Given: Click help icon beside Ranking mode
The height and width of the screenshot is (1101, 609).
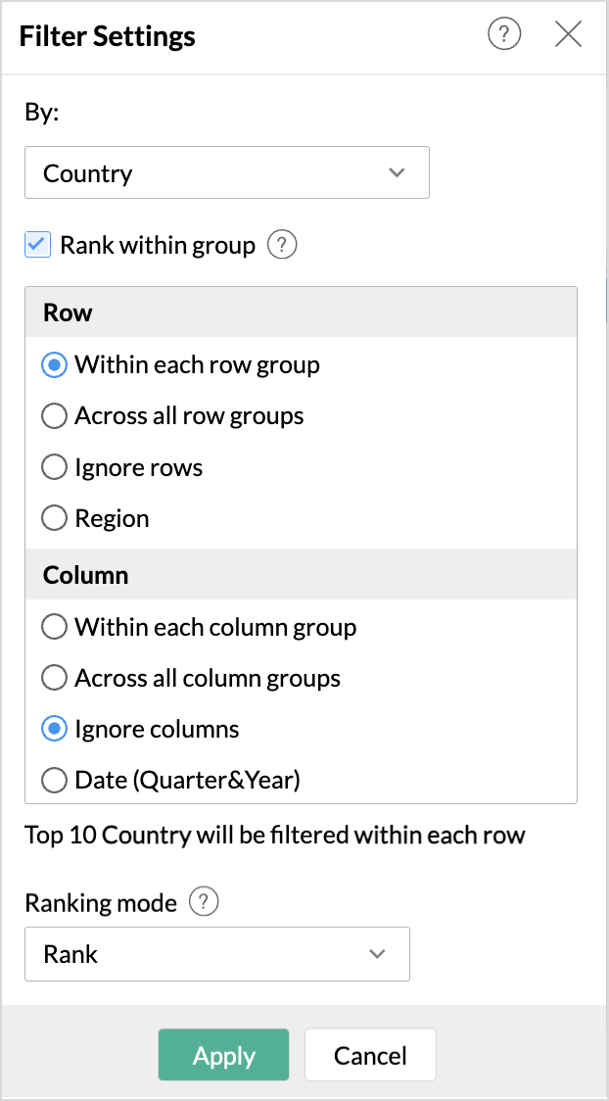Looking at the screenshot, I should point(205,901).
